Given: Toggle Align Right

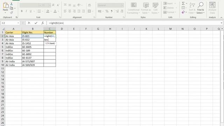Looking at the screenshot, I should click(x=74, y=11).
